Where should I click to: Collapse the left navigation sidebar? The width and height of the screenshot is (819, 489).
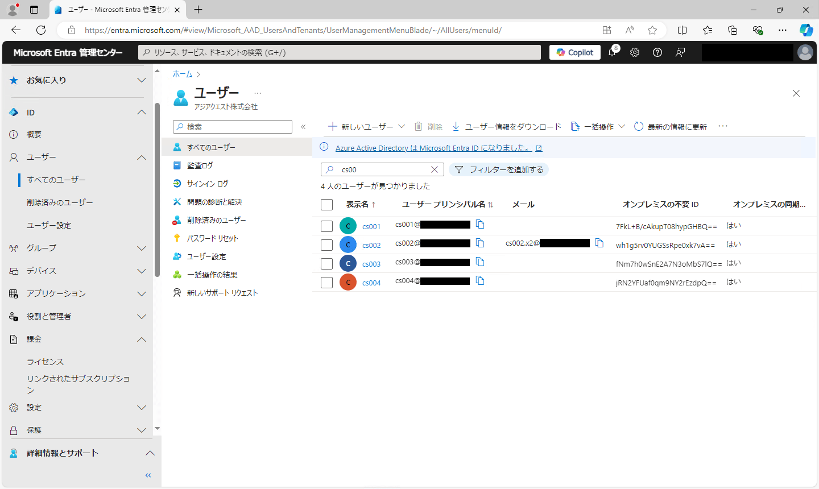pos(148,475)
